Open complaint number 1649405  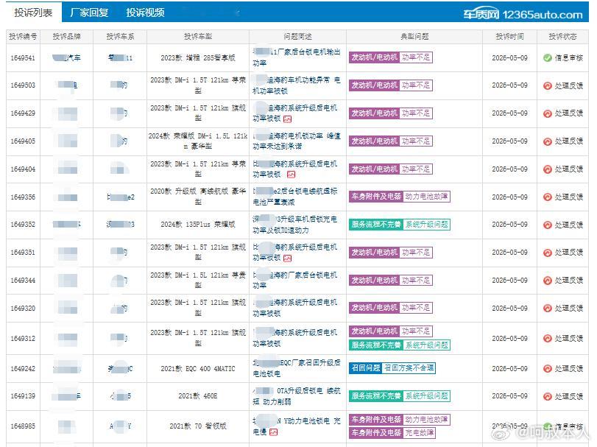point(23,141)
